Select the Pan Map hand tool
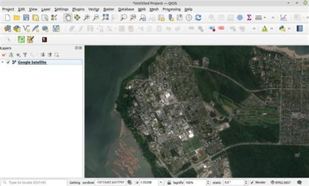 tap(68, 18)
